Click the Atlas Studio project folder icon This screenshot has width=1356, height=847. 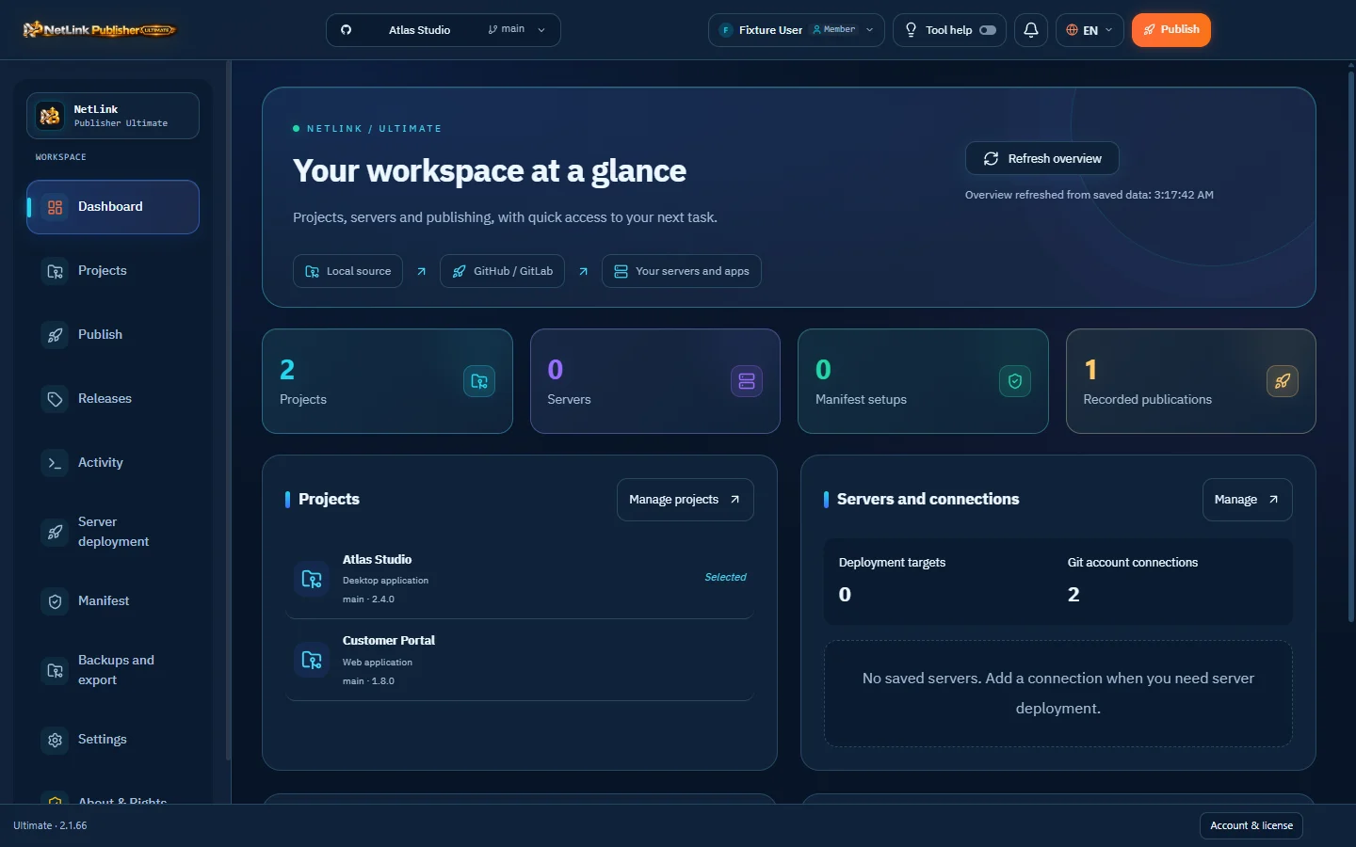point(312,579)
